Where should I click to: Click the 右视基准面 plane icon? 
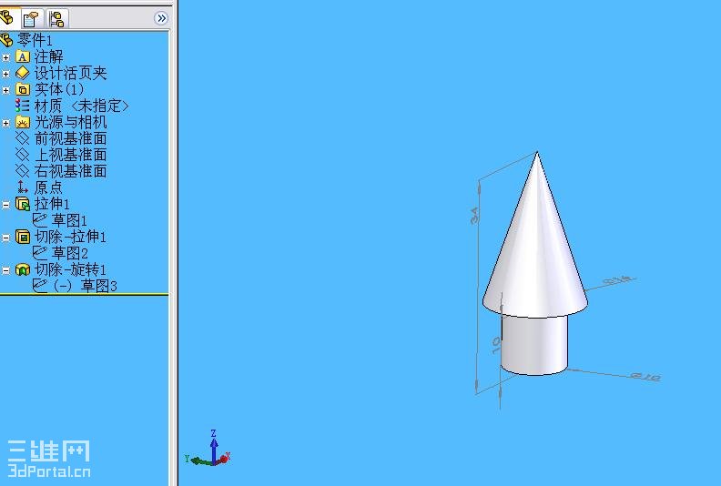(x=22, y=171)
